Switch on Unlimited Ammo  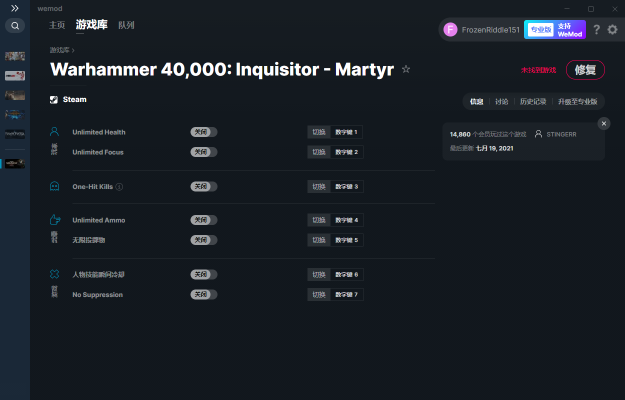click(x=204, y=220)
